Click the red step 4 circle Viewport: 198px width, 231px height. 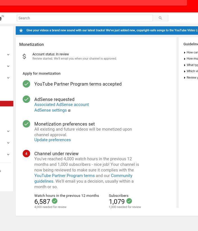(26, 154)
